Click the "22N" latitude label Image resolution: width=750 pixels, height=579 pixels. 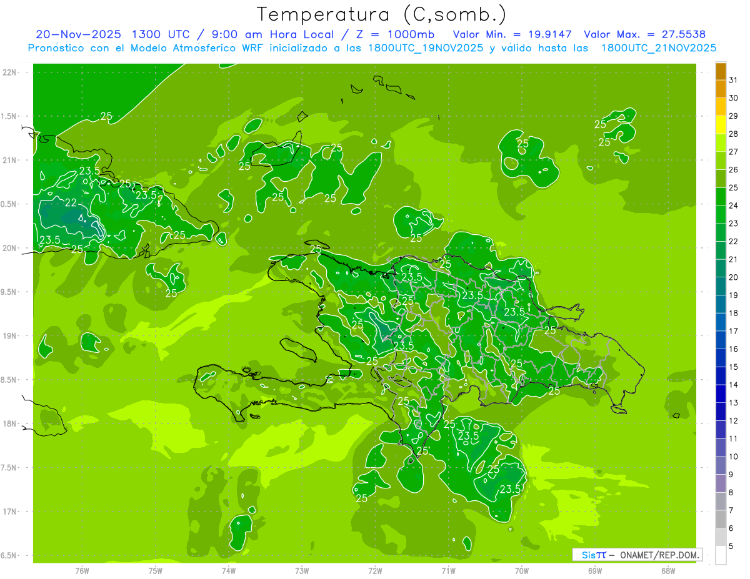pyautogui.click(x=9, y=72)
